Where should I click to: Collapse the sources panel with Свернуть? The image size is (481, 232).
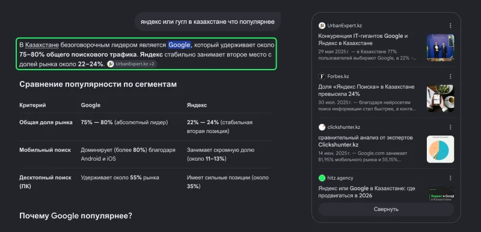[386, 209]
